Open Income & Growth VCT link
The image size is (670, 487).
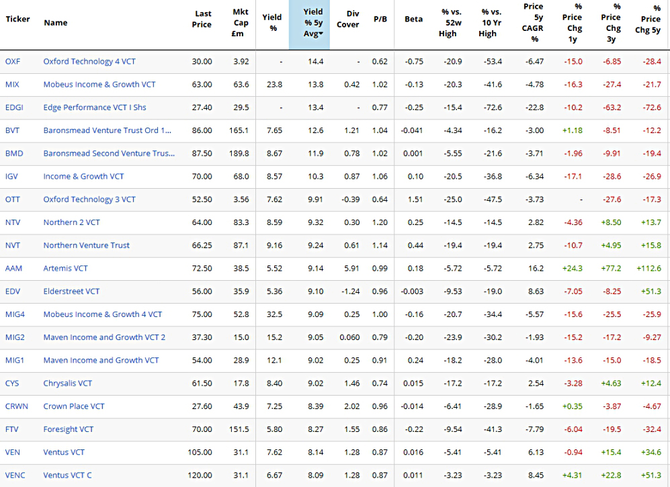pos(84,177)
